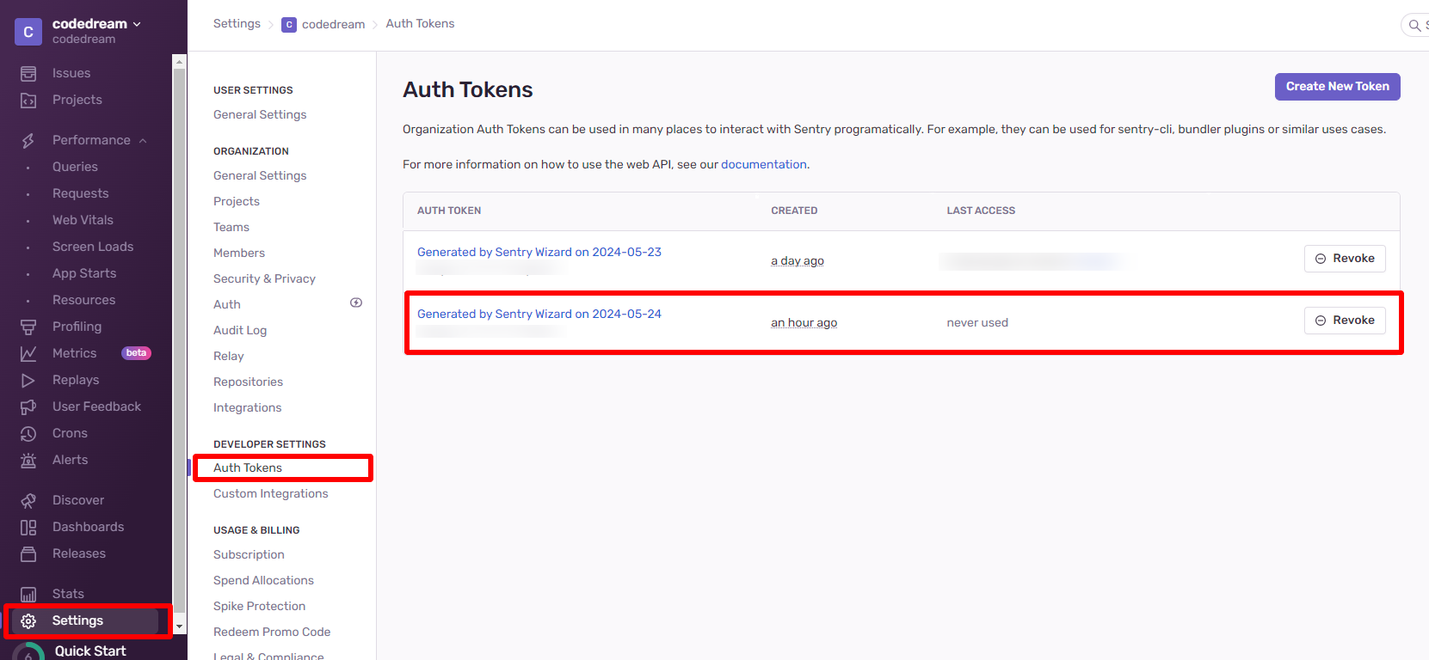Open token generated on 2024-05-24
The width and height of the screenshot is (1429, 660).
539,314
